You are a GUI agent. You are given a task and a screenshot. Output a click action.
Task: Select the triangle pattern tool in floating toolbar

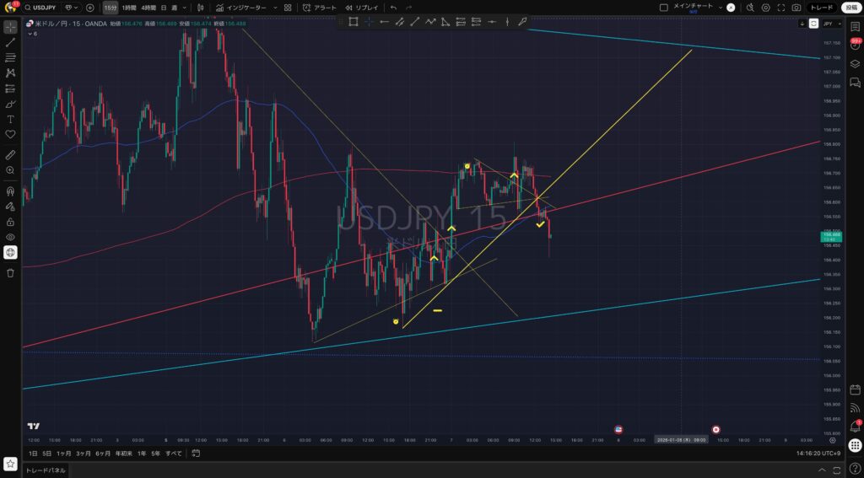[445, 22]
